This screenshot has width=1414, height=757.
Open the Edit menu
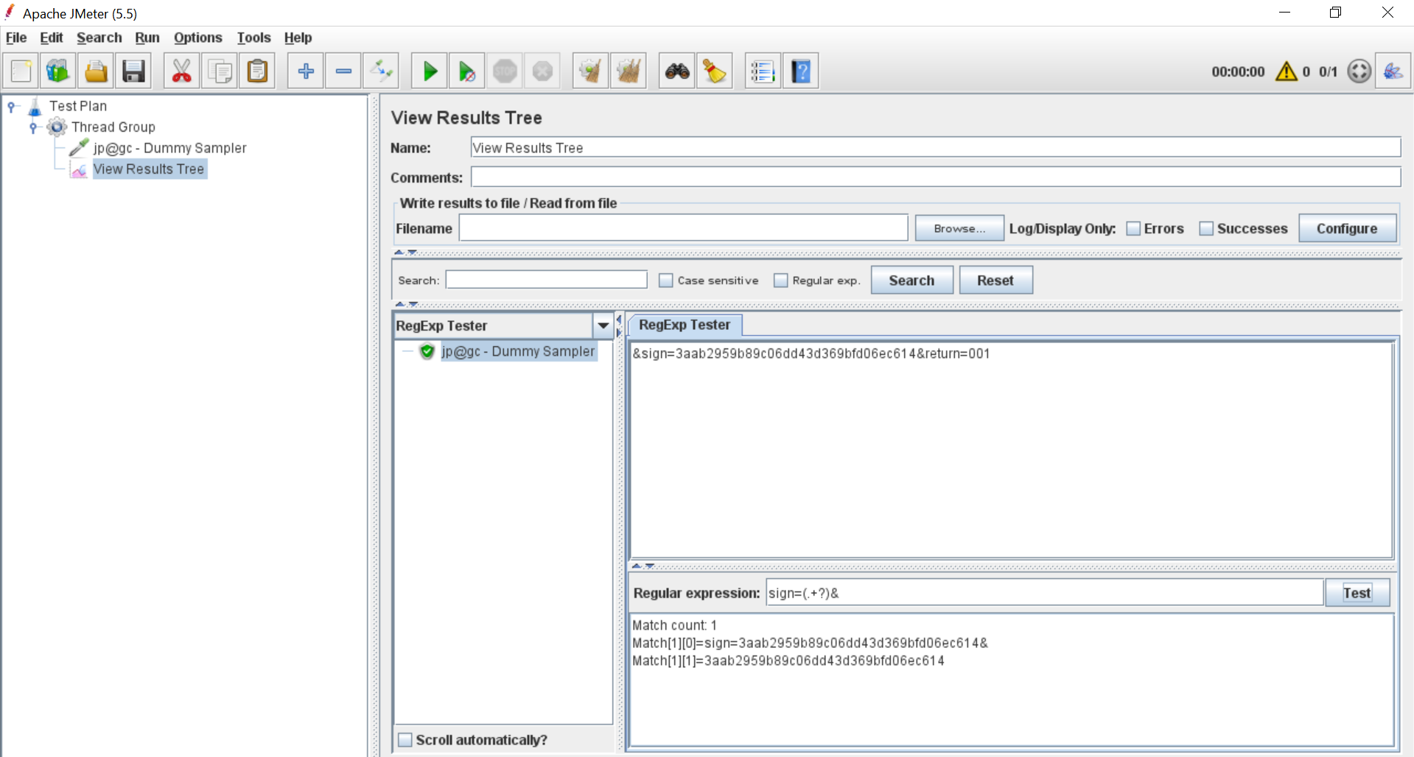point(51,38)
